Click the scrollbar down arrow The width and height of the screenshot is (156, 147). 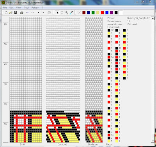coord(153,141)
